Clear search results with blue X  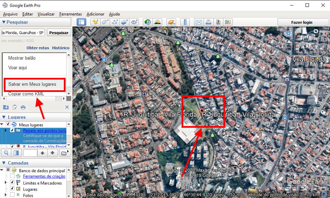pos(67,107)
